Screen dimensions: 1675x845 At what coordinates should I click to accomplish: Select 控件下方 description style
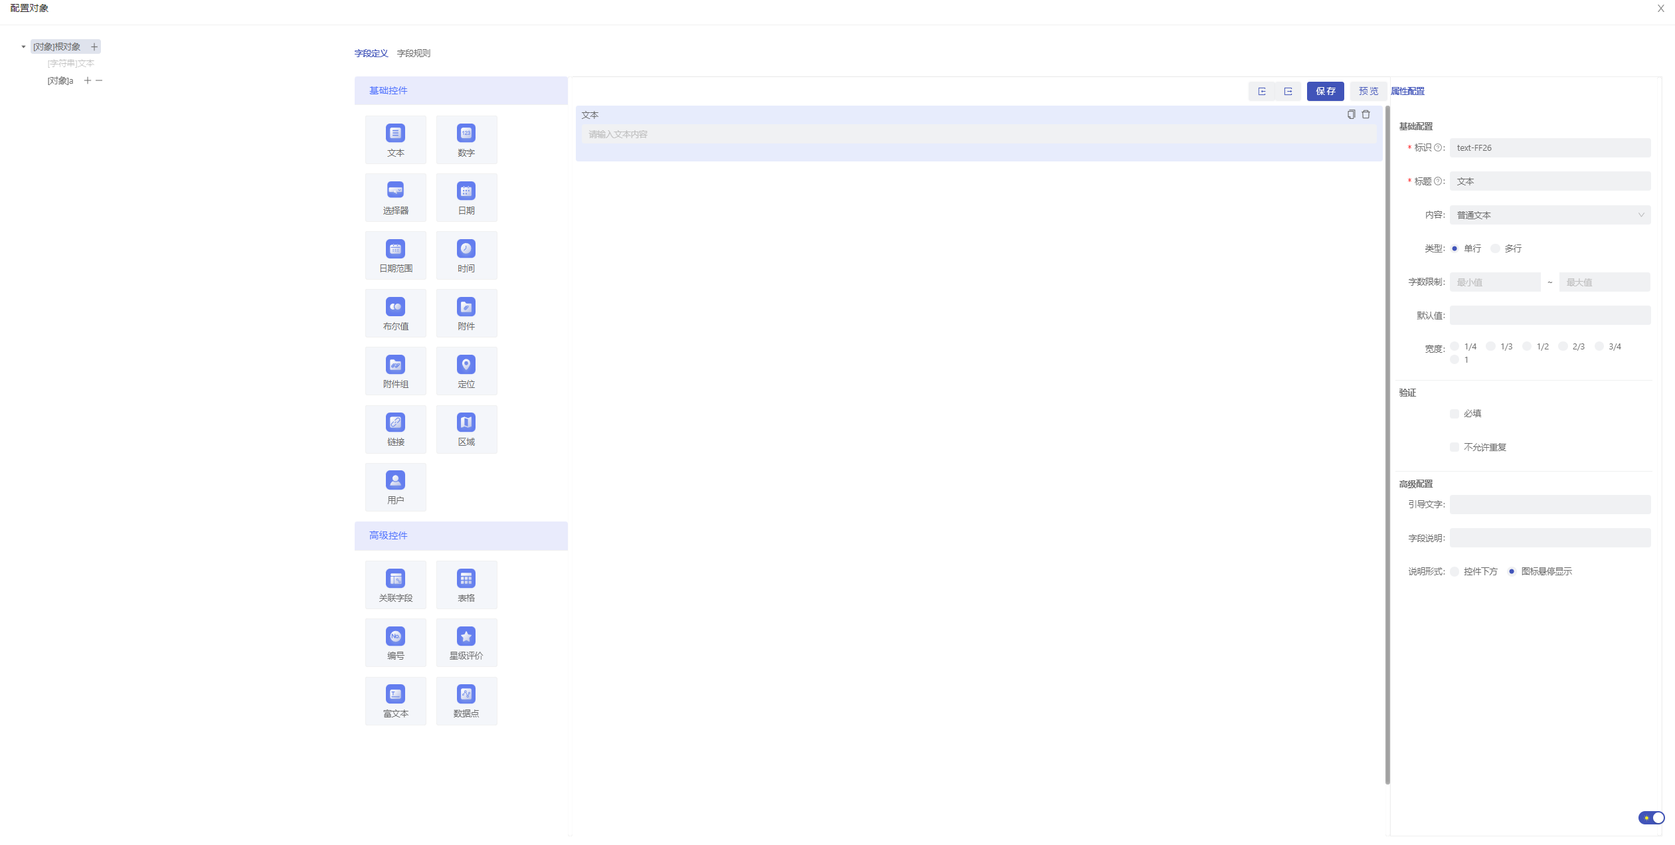coord(1455,571)
